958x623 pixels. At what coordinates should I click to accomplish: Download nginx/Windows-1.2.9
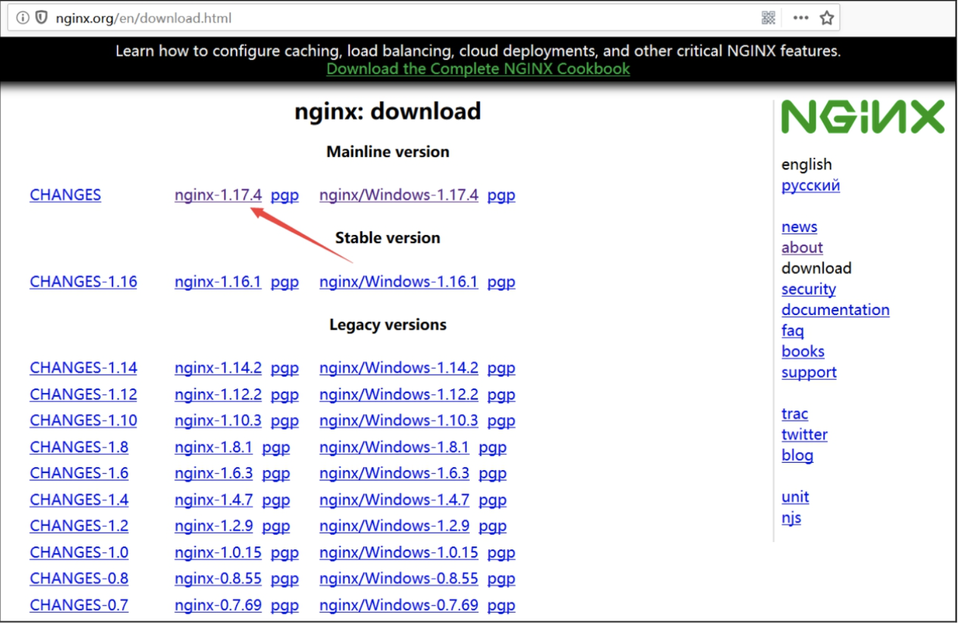(395, 526)
